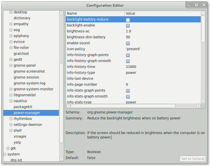Click the left tree scroll-up arrow
This screenshot has height=166, width=210.
[x=61, y=13]
